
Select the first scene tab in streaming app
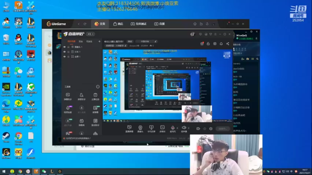pyautogui.click(x=71, y=41)
